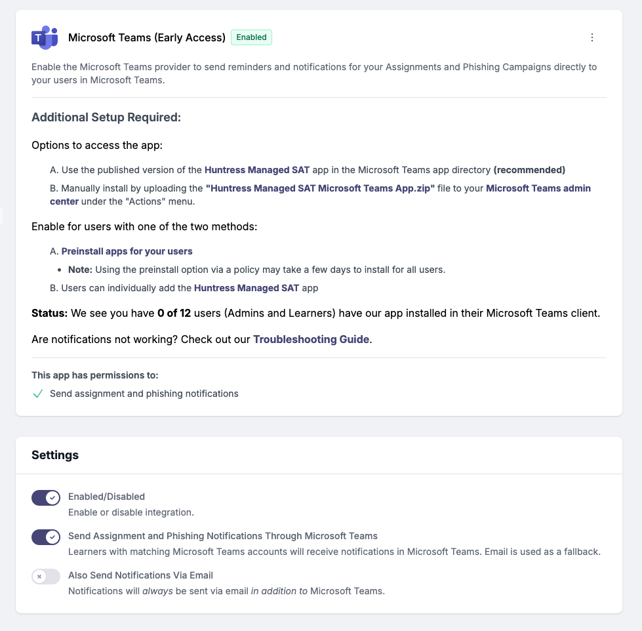Screen dimensions: 642x631
Task: Open the first Huntress Managed SAT app link
Action: coord(256,170)
